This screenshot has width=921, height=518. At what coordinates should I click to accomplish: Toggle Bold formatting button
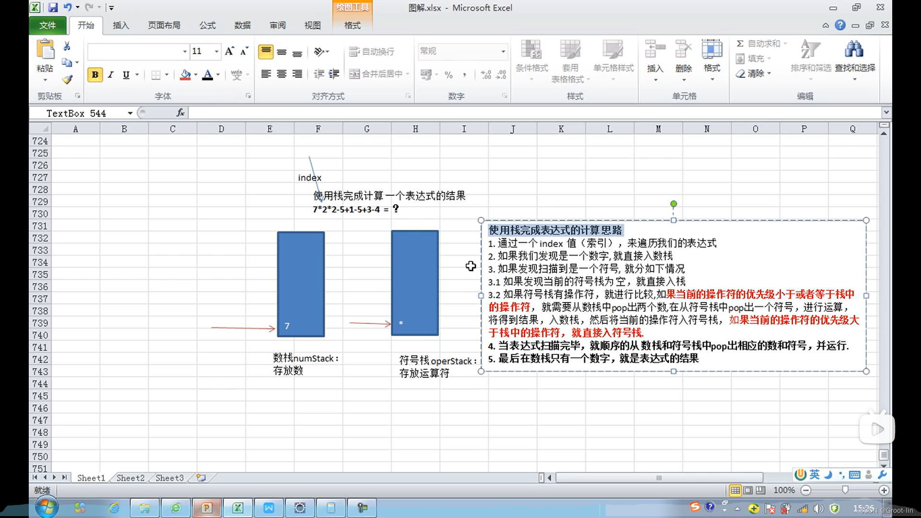tap(95, 74)
